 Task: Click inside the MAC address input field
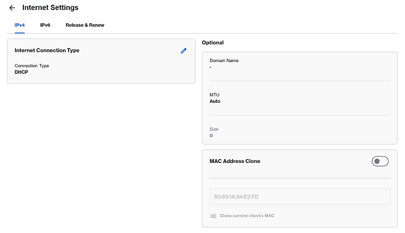pos(300,196)
